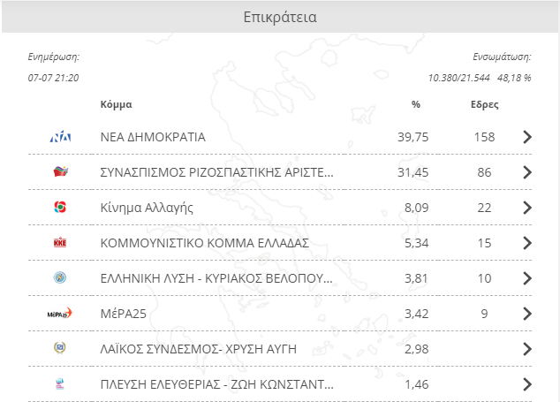Click the 2,98 percentage value
Viewport: 560px width, 402px height.
tap(416, 350)
